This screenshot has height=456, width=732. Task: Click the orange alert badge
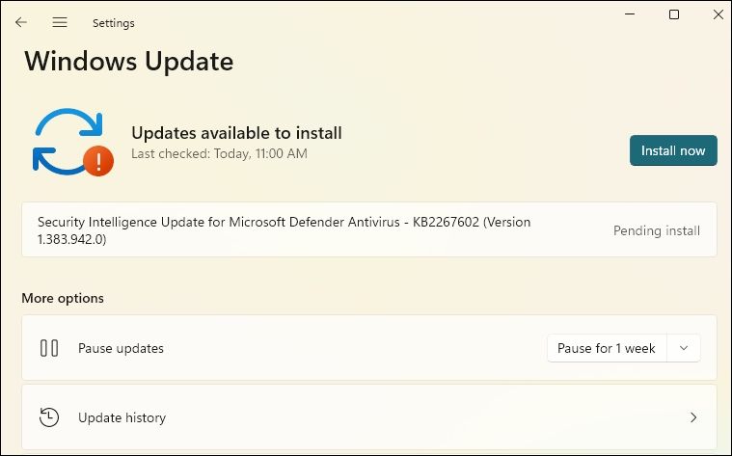coord(98,161)
